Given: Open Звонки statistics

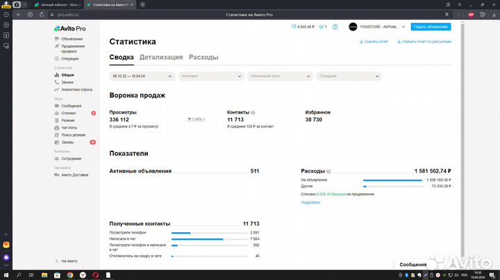Looking at the screenshot, I should coord(67,82).
